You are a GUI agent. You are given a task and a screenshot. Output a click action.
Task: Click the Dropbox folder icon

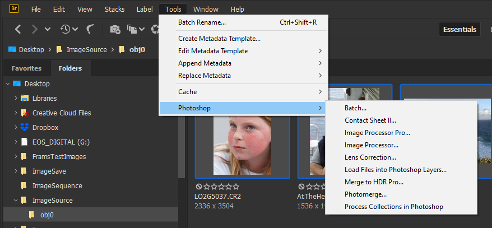tap(25, 127)
